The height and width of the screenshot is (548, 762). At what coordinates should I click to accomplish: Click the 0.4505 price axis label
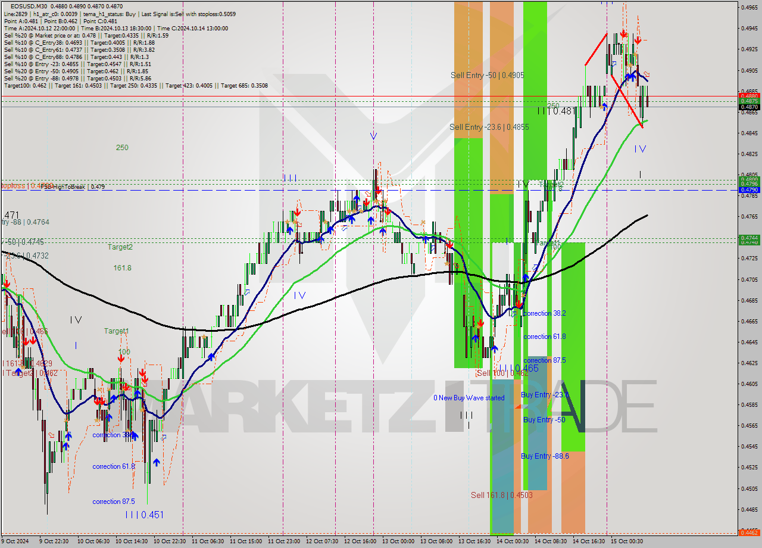tap(749, 488)
